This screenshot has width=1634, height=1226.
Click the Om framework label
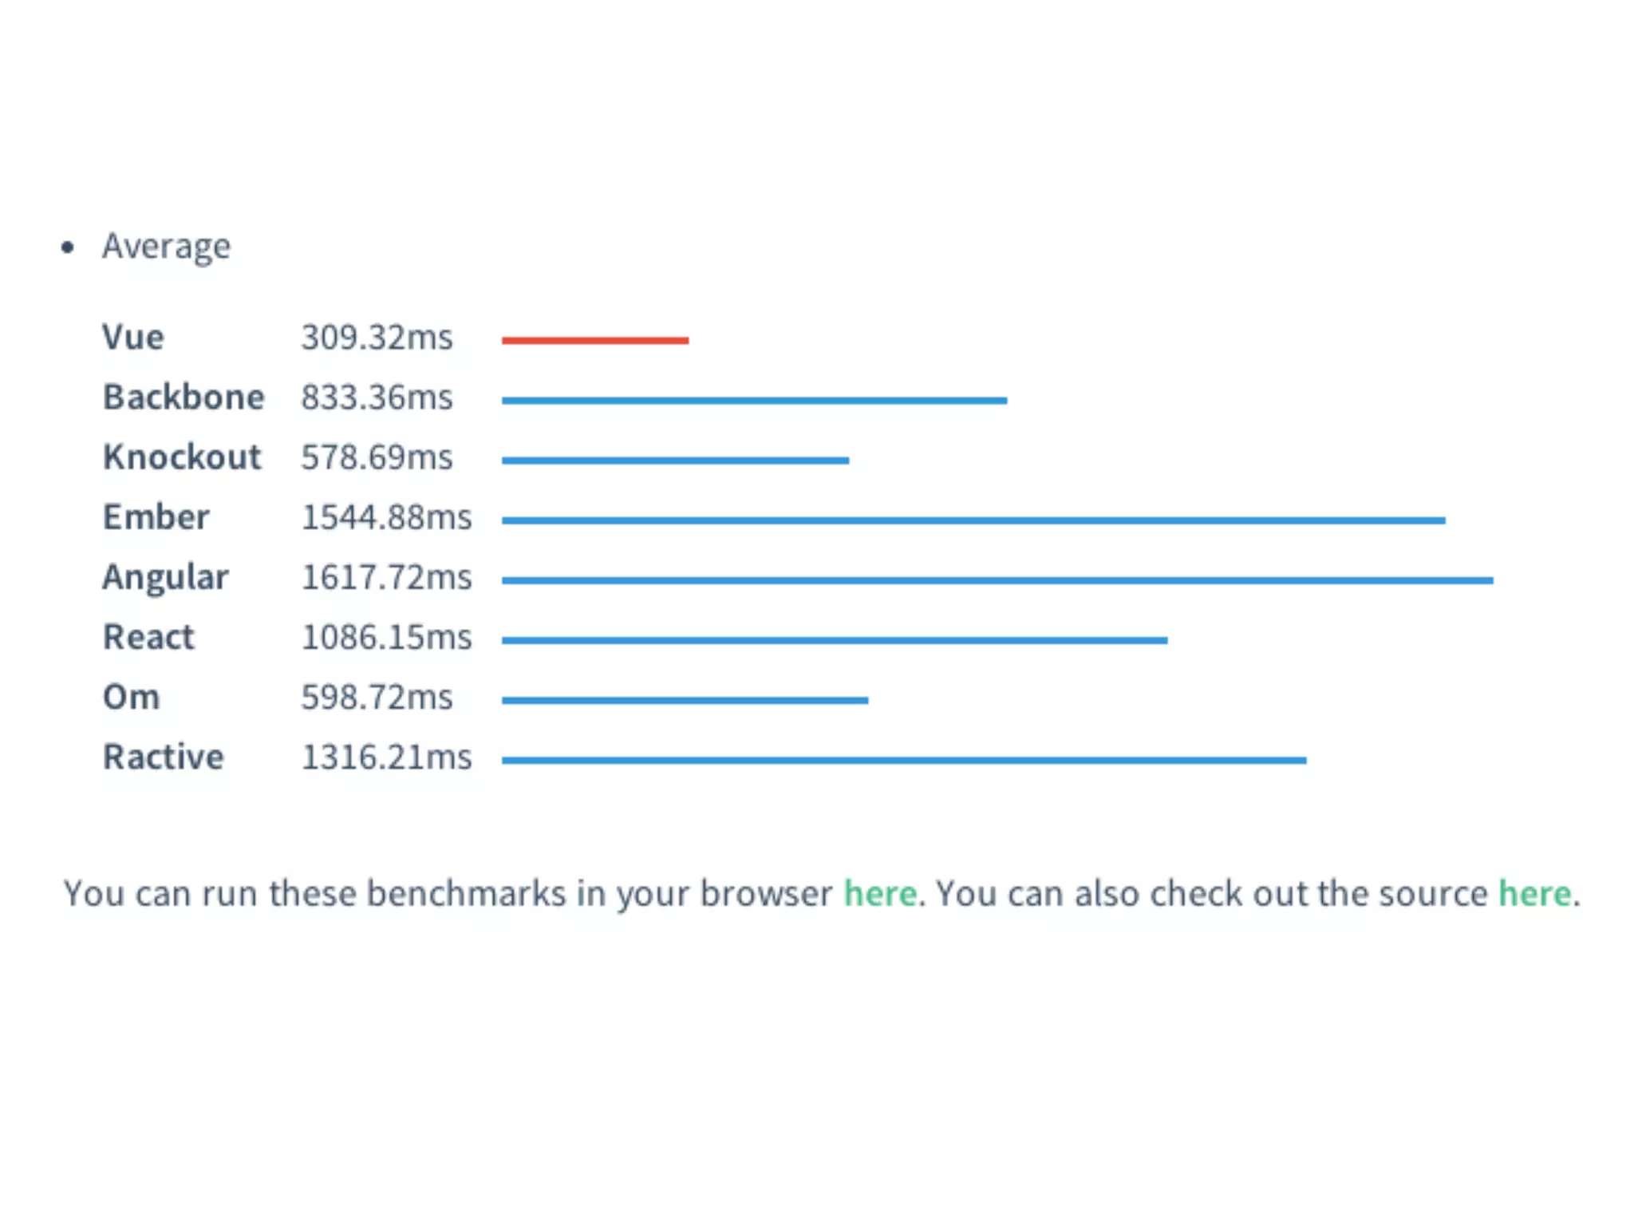[x=132, y=697]
